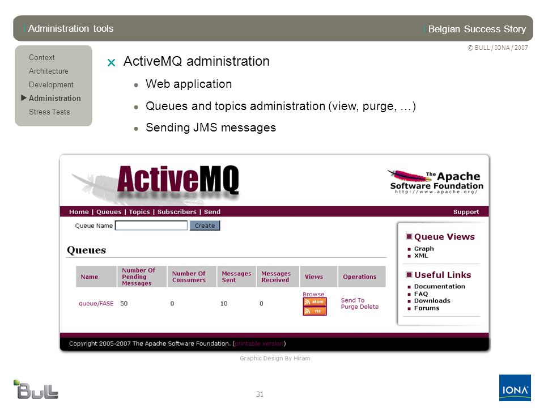Image resolution: width=544 pixels, height=408 pixels.
Task: Open the queue/FASE link
Action: 96,304
